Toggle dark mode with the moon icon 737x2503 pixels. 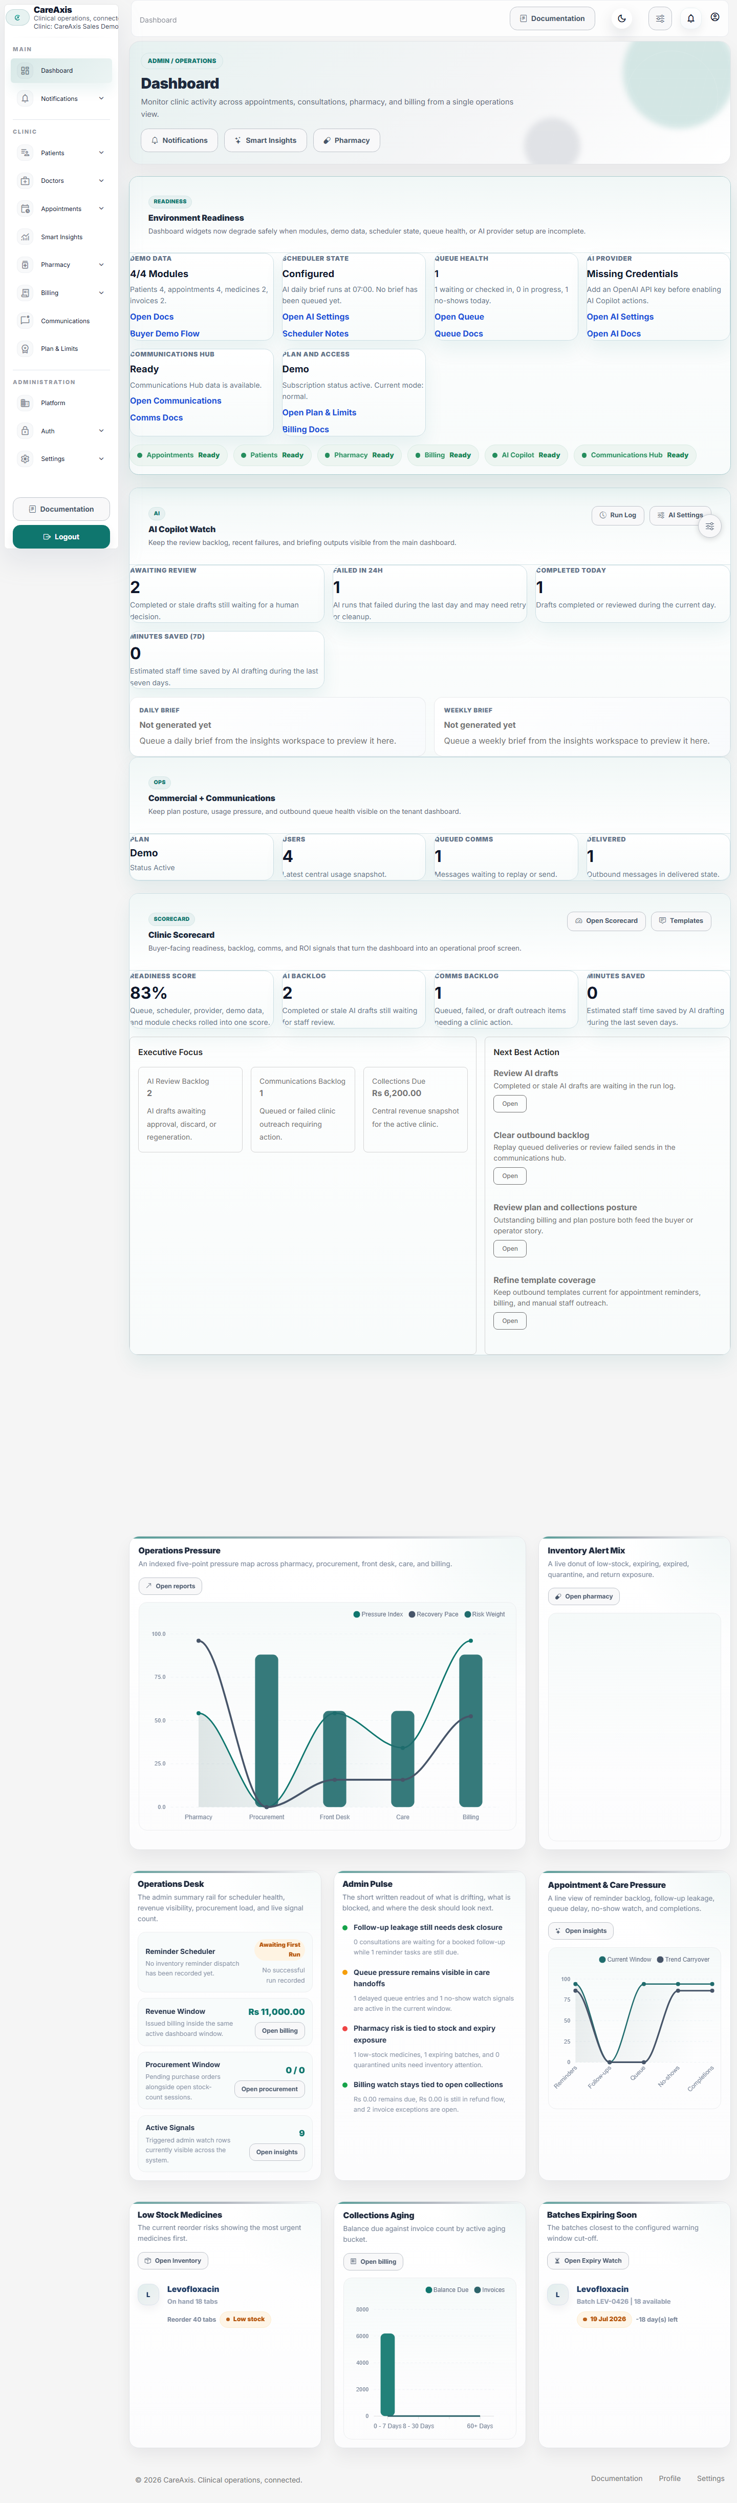click(x=622, y=18)
